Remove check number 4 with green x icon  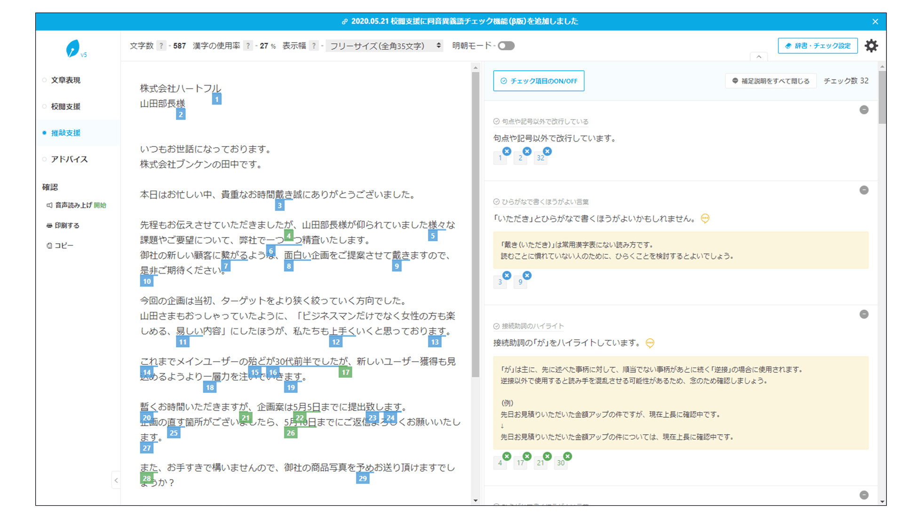(507, 456)
